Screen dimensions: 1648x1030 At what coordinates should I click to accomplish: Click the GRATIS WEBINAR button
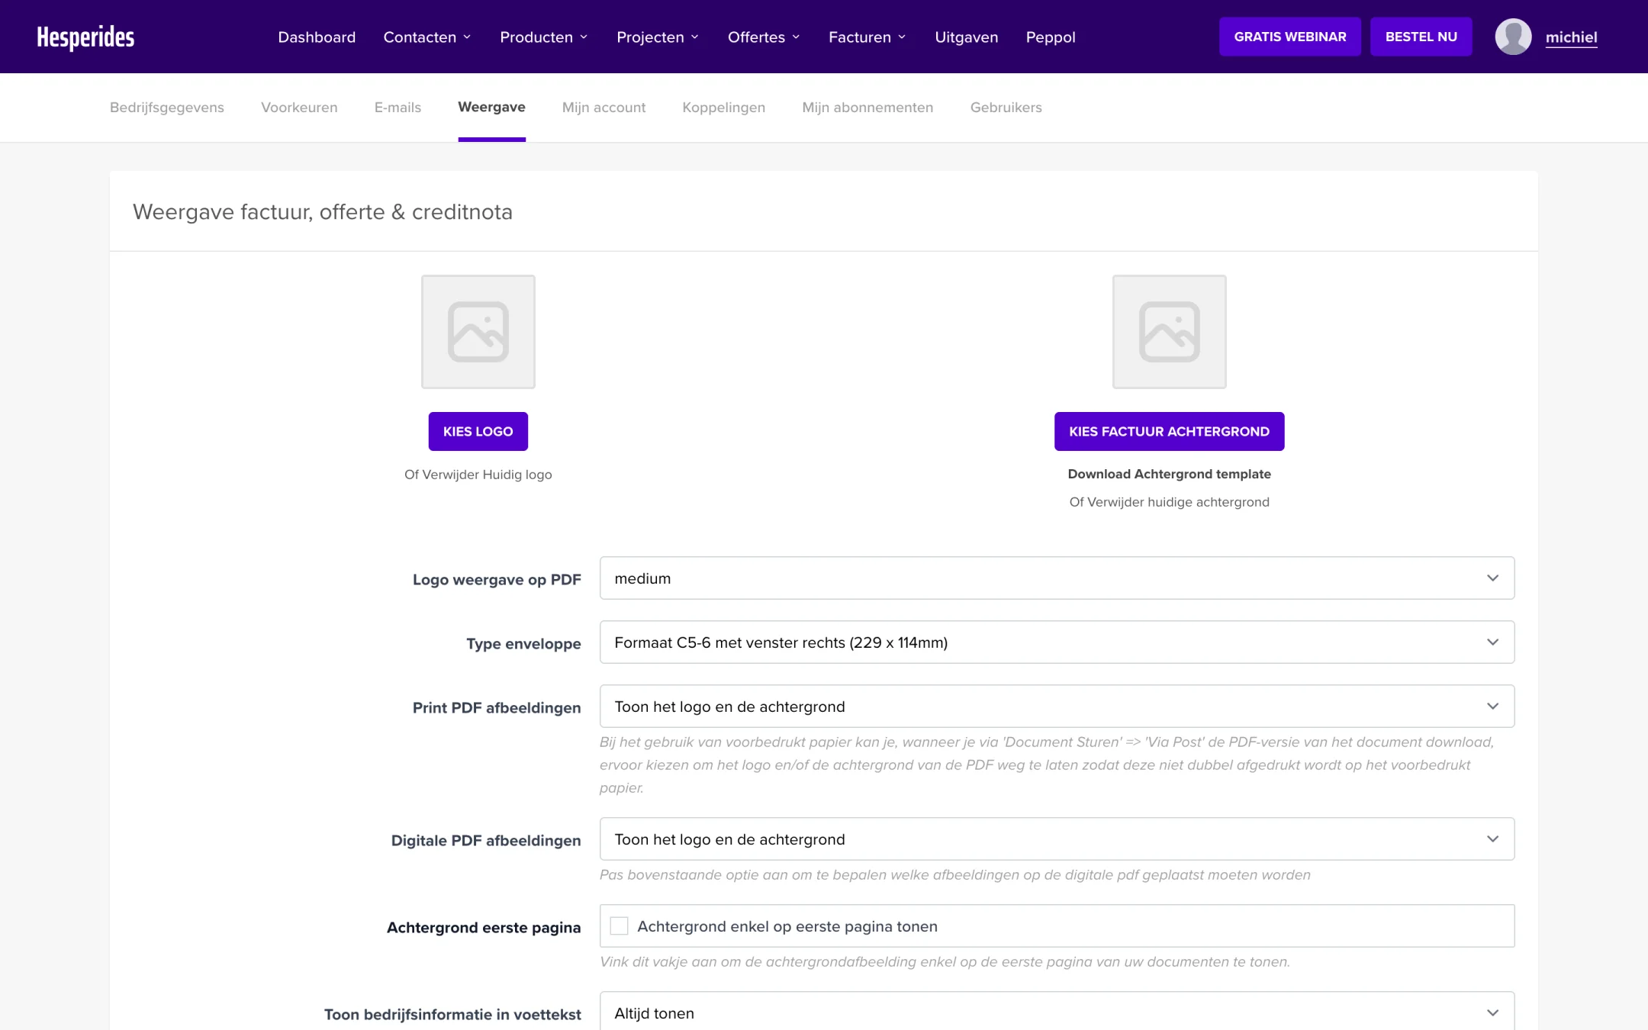click(x=1290, y=37)
